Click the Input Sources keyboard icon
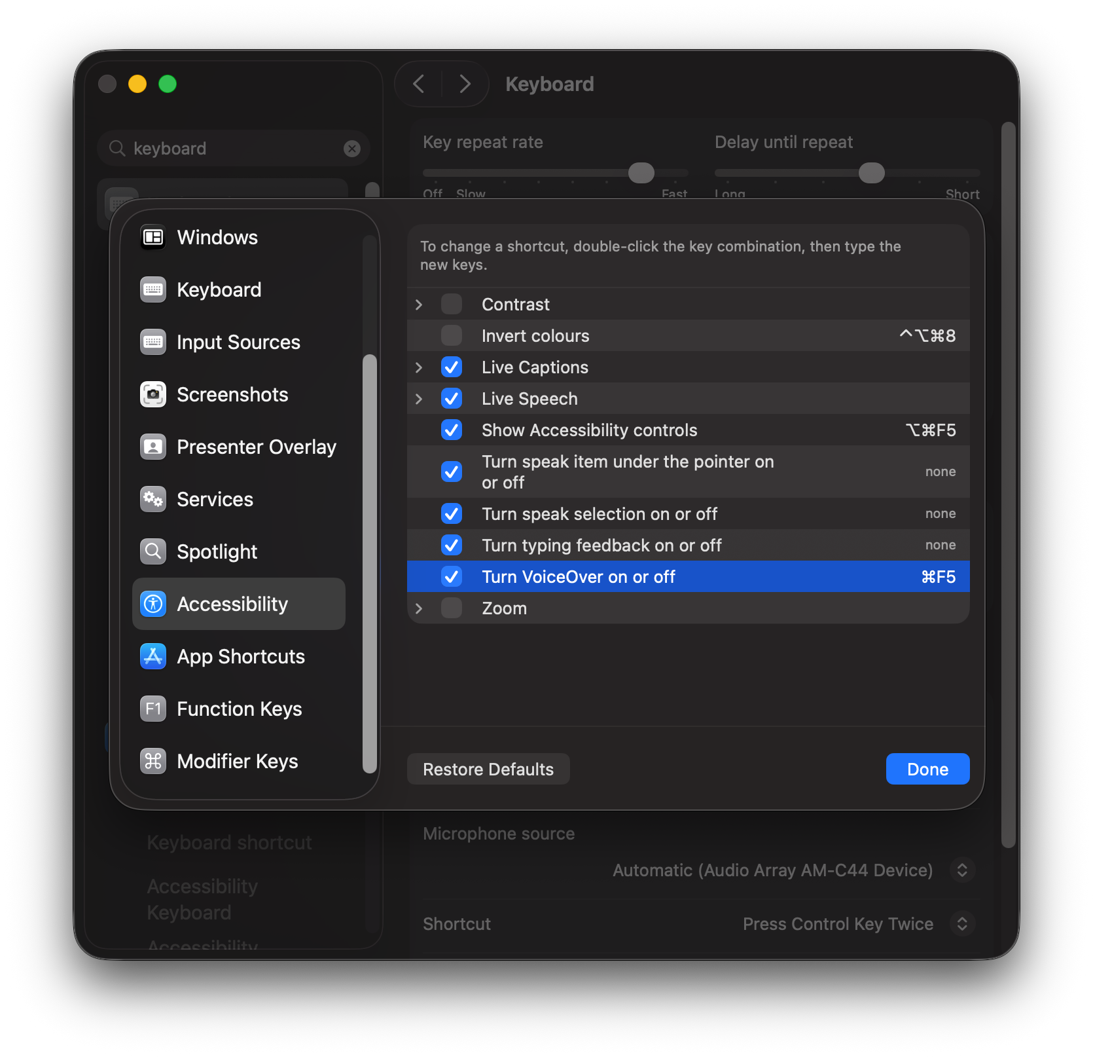The image size is (1093, 1057). click(152, 342)
